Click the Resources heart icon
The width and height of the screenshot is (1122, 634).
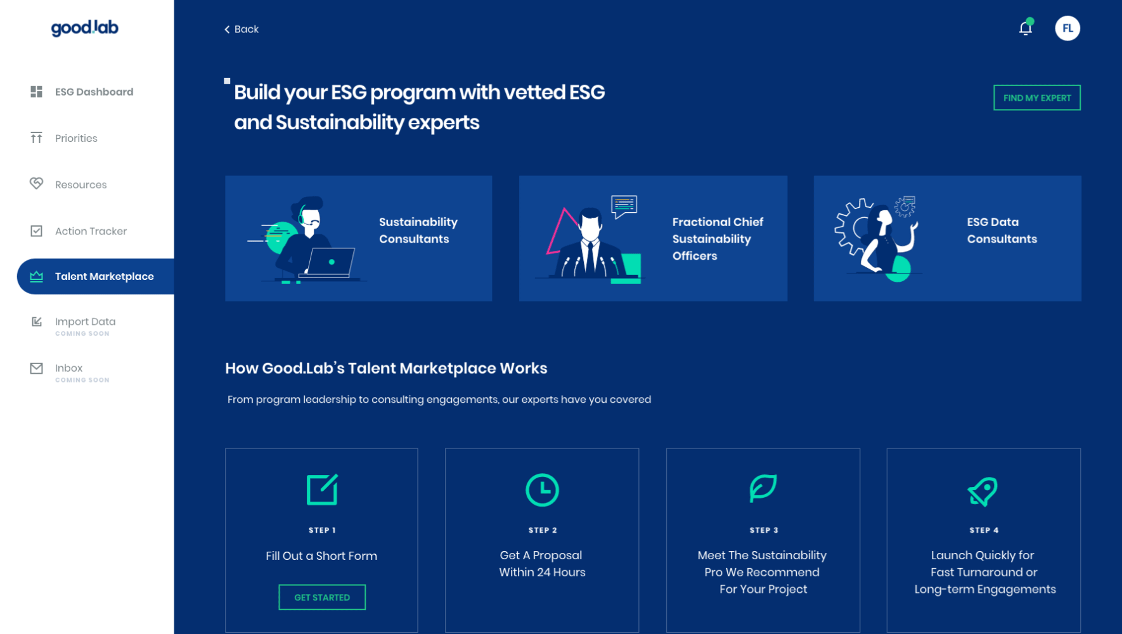click(36, 184)
